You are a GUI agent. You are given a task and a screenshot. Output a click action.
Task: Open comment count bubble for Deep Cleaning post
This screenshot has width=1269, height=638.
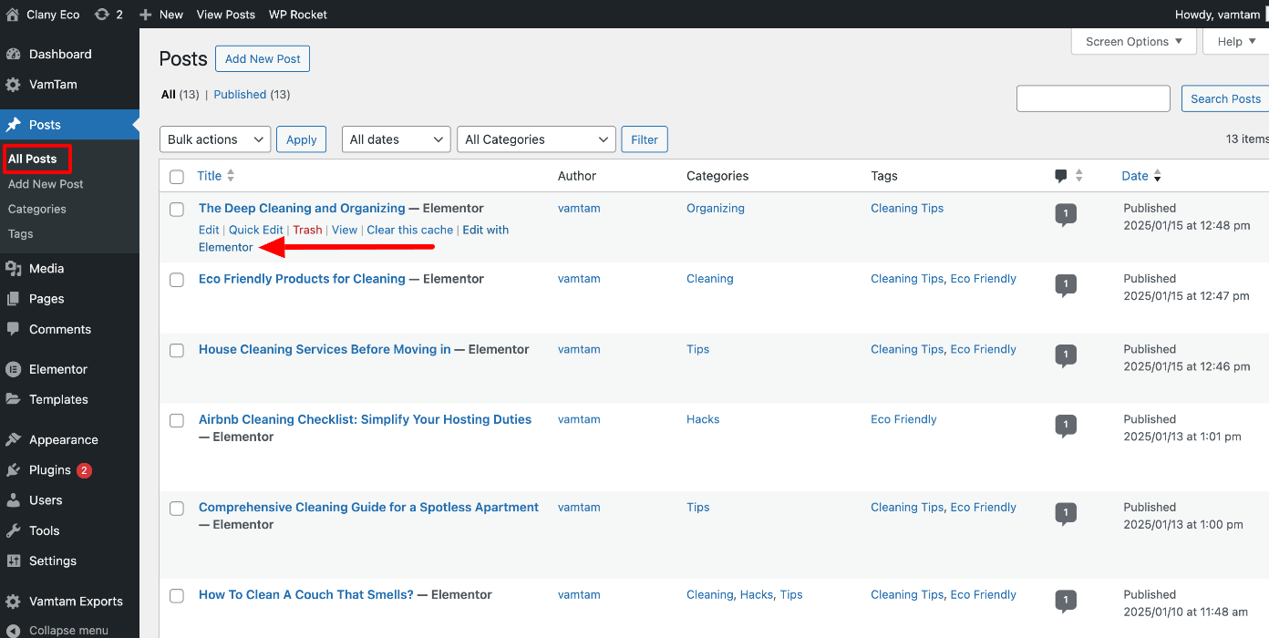[1066, 215]
